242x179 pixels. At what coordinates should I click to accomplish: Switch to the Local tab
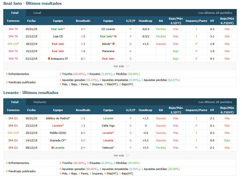tap(37, 13)
